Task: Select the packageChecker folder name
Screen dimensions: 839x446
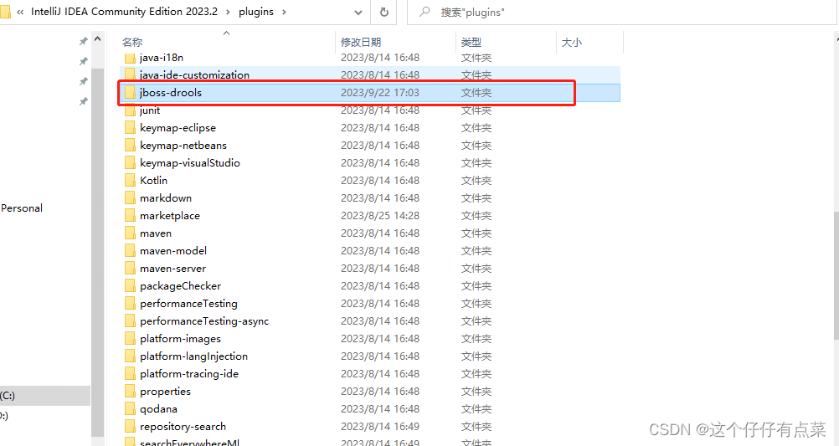Action: point(180,286)
